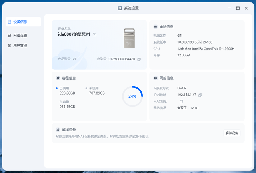Click the used capacity 223.26GB
The height and width of the screenshot is (173, 256).
pyautogui.click(x=67, y=93)
